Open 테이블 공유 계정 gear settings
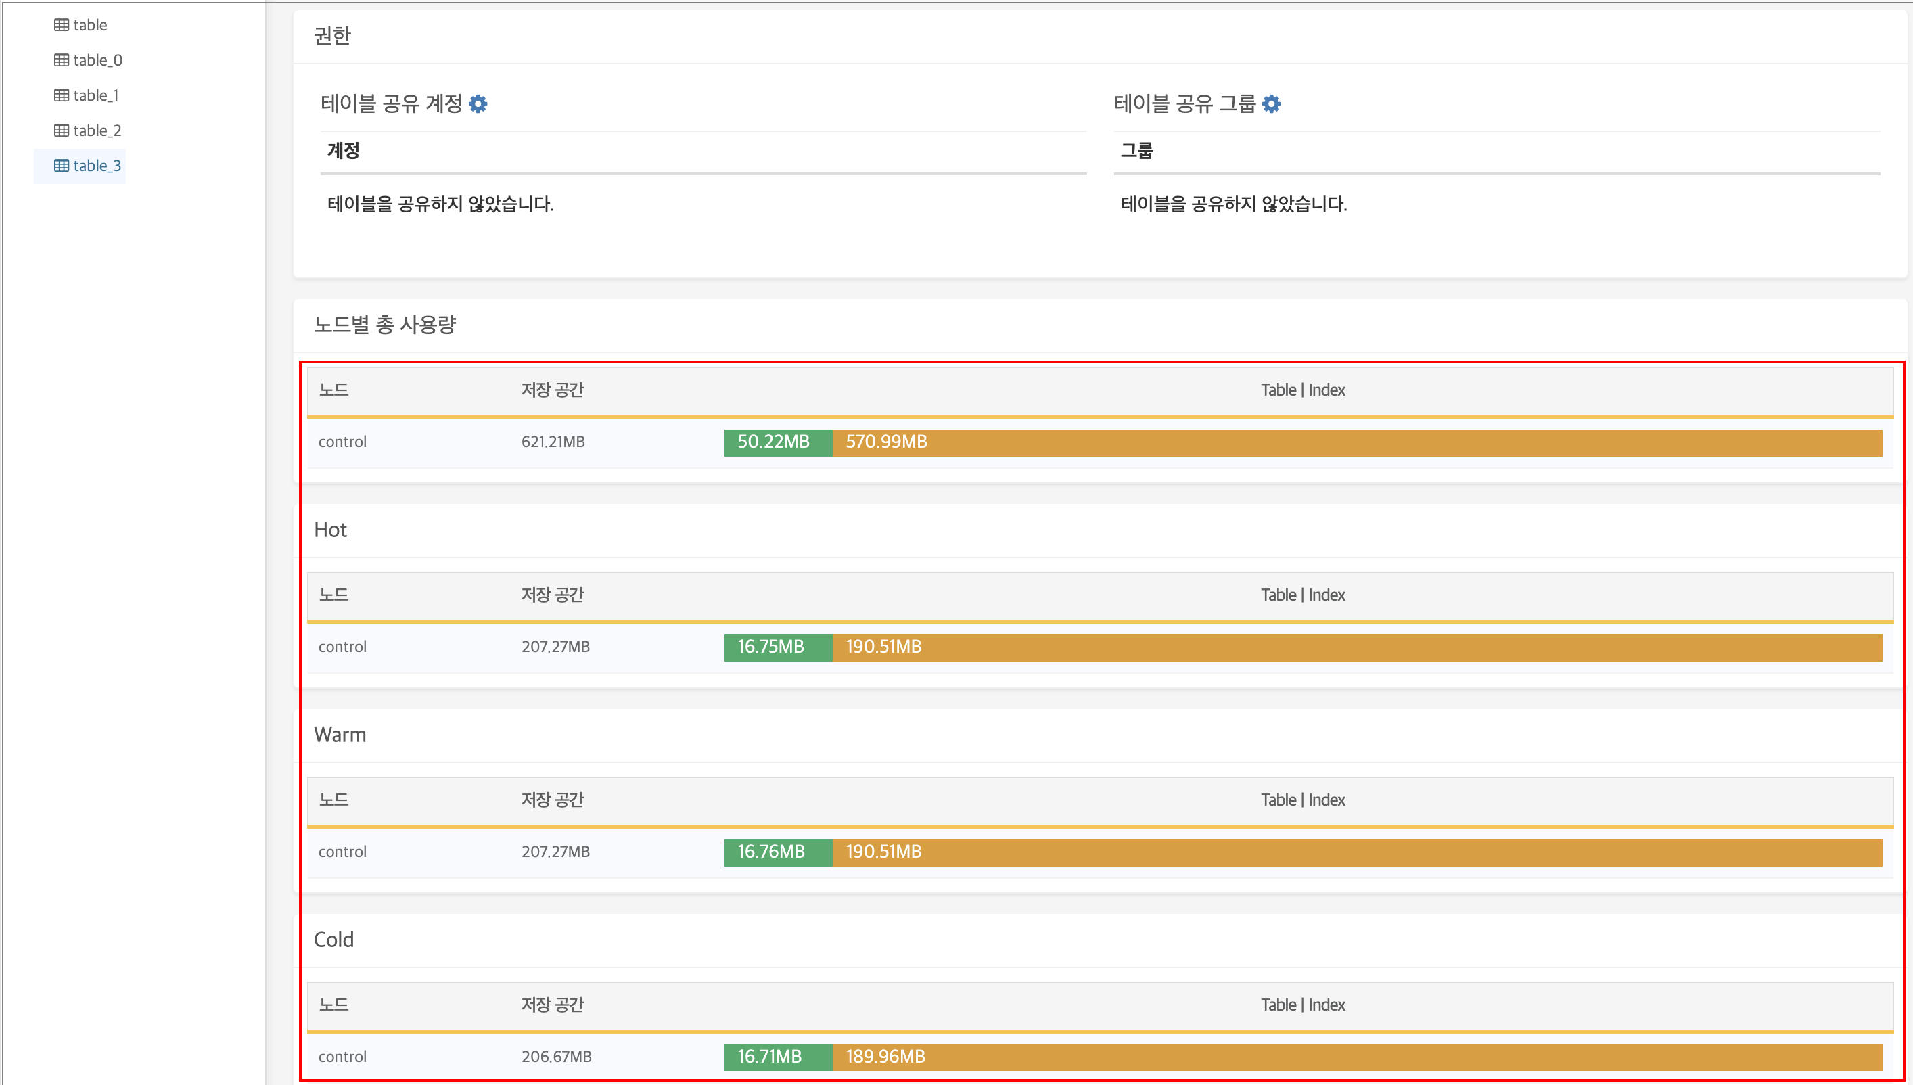1913x1085 pixels. [478, 104]
